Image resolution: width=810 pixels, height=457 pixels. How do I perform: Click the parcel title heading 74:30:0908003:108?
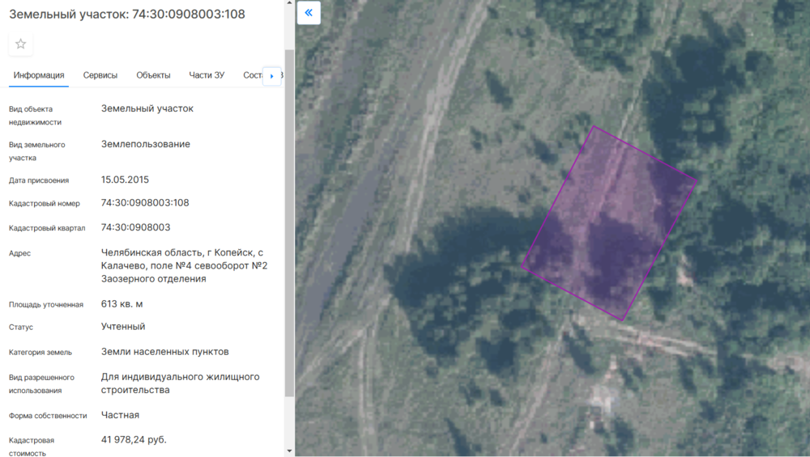(127, 15)
